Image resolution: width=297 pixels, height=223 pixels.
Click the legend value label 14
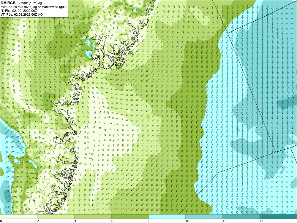262,221
